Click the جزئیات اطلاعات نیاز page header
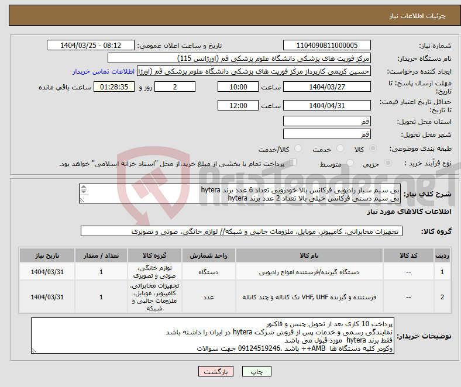This screenshot has width=461, height=387. [x=418, y=16]
